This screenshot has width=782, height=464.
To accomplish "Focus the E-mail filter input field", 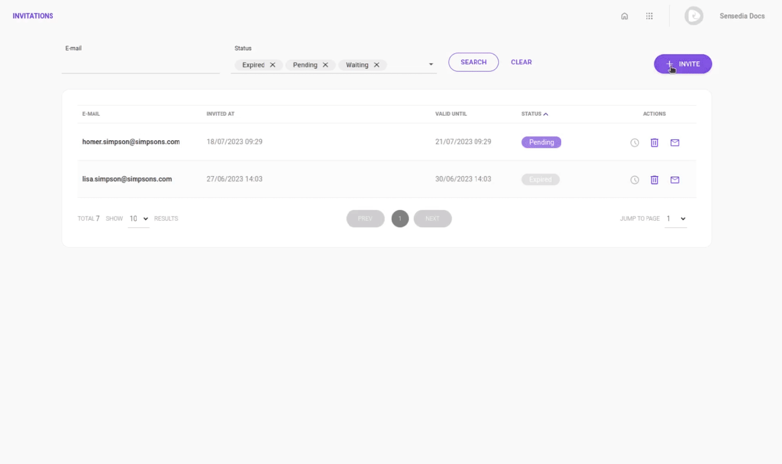I will pyautogui.click(x=140, y=65).
